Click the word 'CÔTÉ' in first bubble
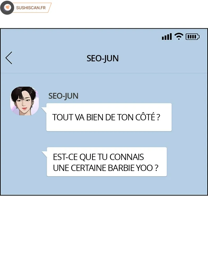The width and height of the screenshot is (208, 261). 145,117
